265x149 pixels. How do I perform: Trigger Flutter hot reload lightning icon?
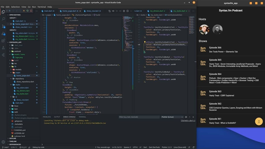tap(24, 11)
